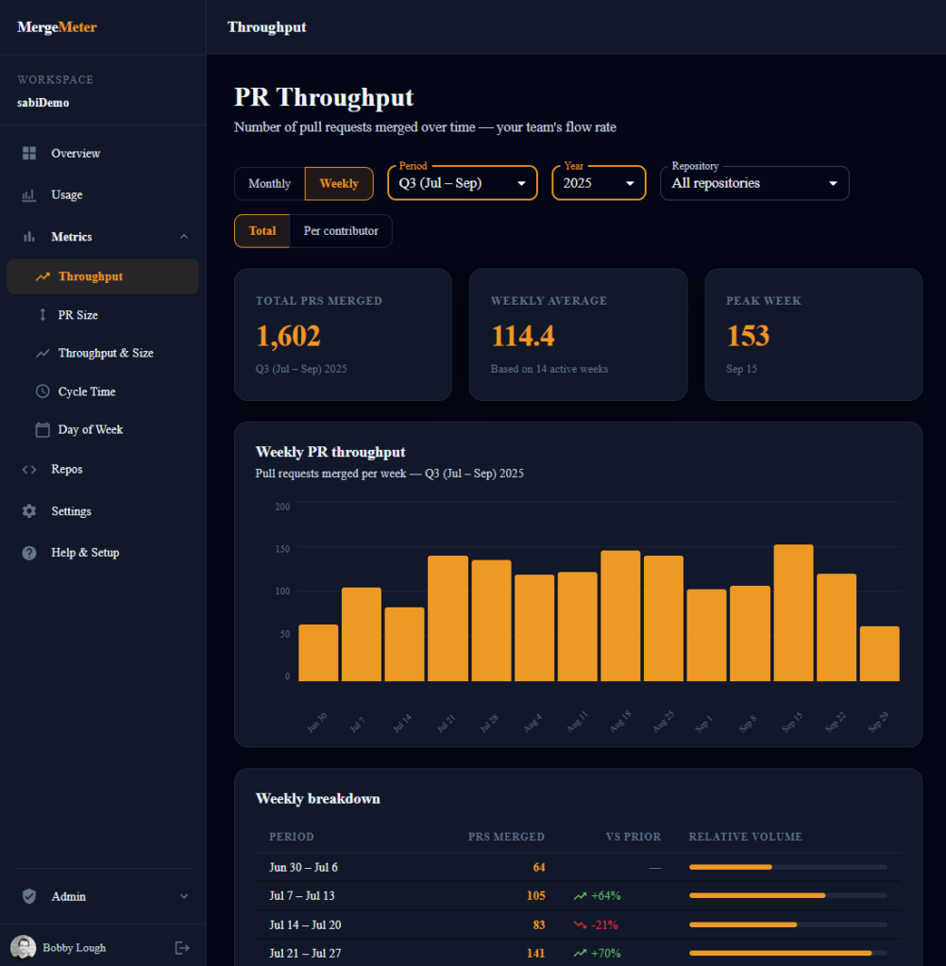Collapse the Metrics section chevron
Viewport: 946px width, 966px height.
(183, 237)
